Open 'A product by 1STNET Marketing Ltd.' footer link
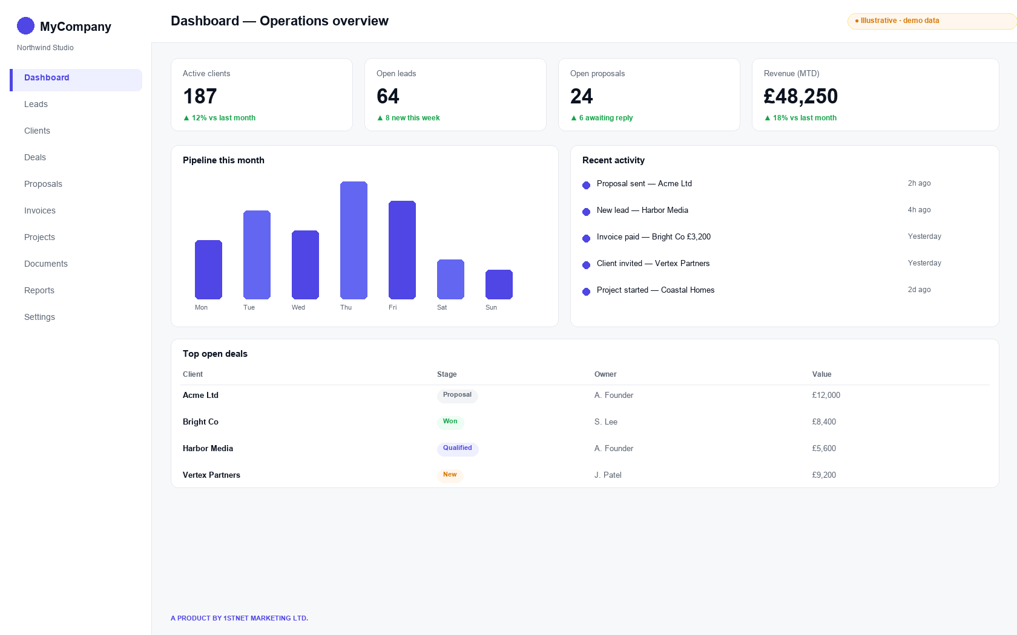The height and width of the screenshot is (635, 1017). point(239,618)
